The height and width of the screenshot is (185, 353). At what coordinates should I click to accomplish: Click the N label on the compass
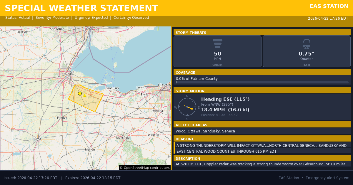tap(187, 96)
